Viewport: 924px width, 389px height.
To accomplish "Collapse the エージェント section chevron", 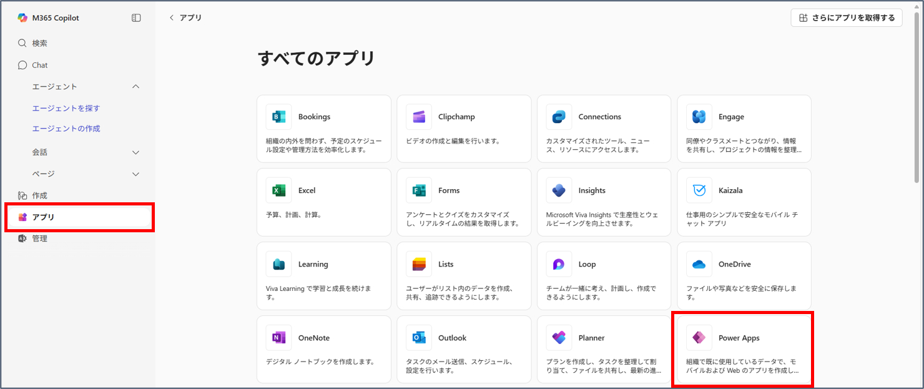I will pyautogui.click(x=136, y=87).
